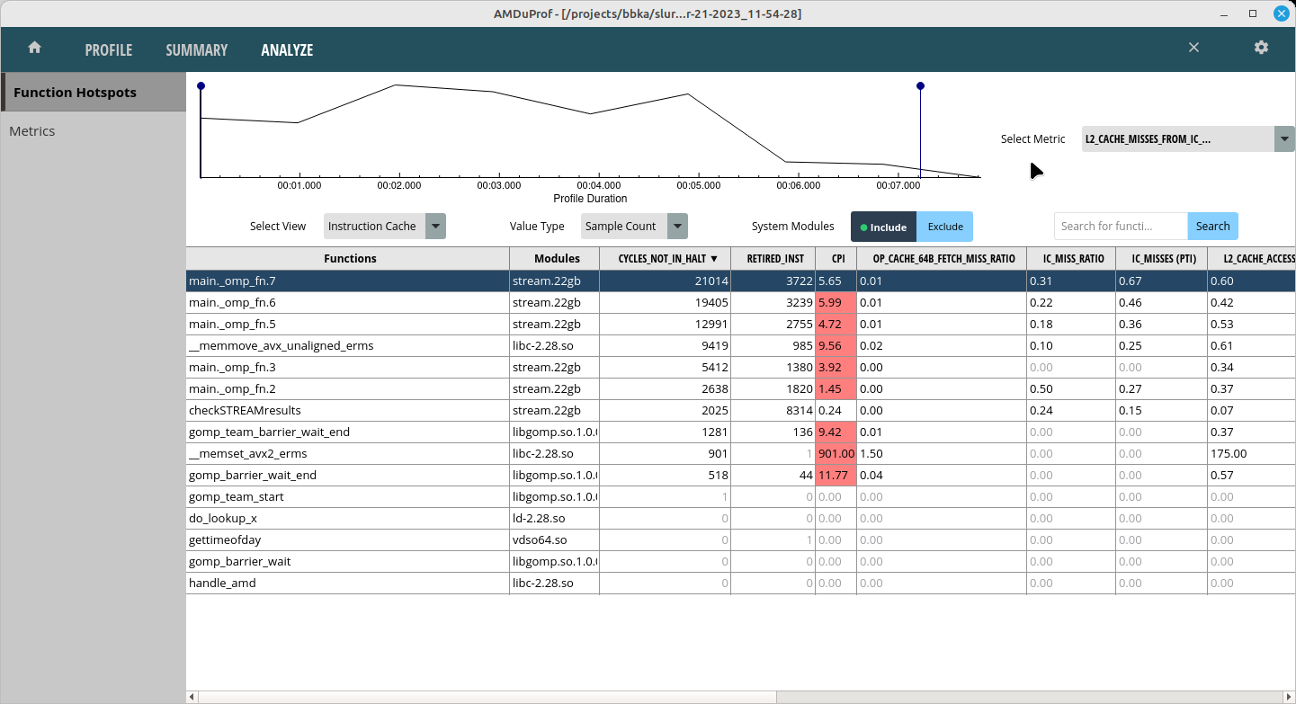This screenshot has height=704, width=1296.
Task: Click the function search input field
Action: tap(1121, 227)
